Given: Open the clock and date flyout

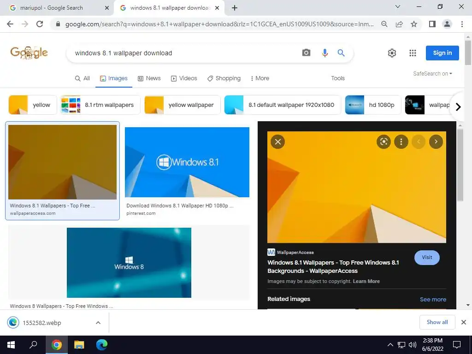Looking at the screenshot, I should (x=432, y=345).
